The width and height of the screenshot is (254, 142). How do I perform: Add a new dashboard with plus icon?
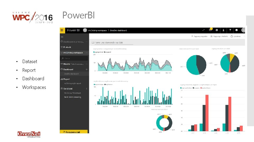point(87,69)
